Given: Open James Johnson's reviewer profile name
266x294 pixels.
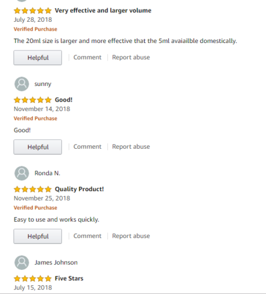Looking at the screenshot, I should (56, 262).
